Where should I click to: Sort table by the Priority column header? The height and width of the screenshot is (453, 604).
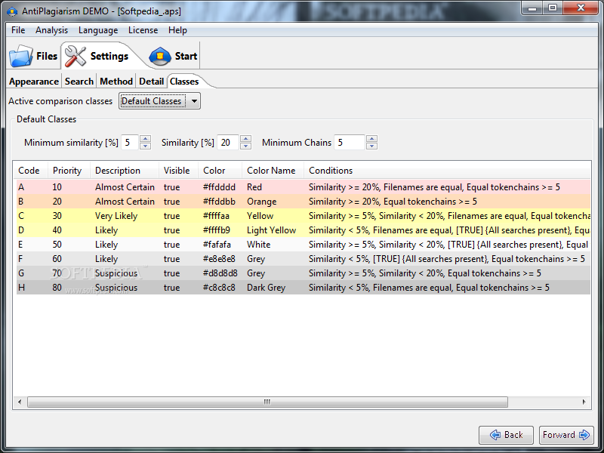coord(69,171)
